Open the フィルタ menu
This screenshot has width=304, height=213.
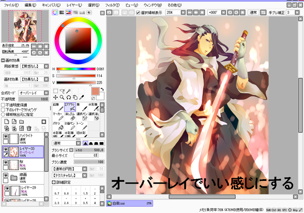pyautogui.click(x=112, y=5)
